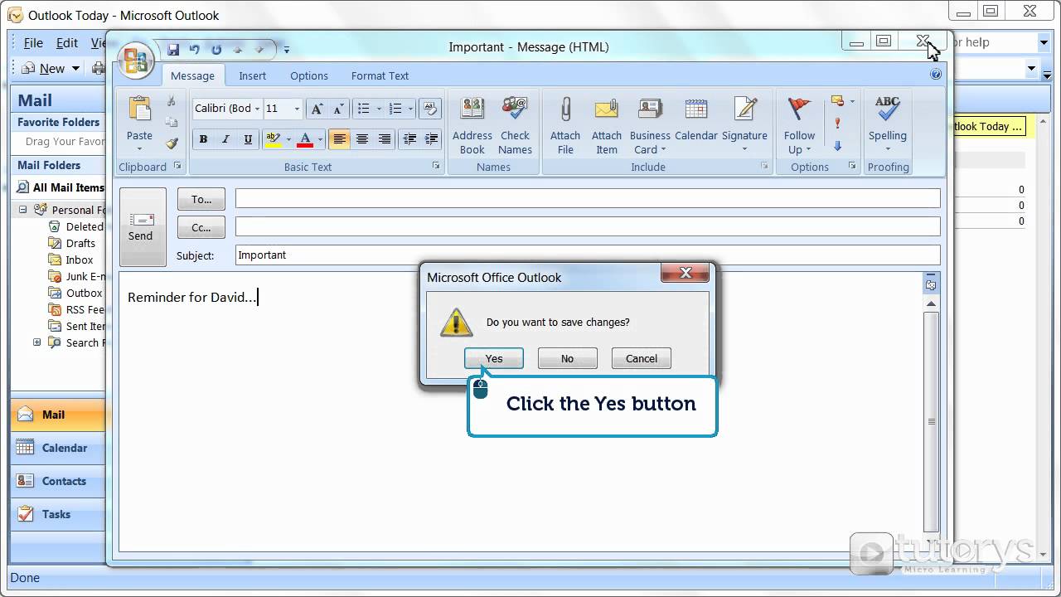Click the Undo icon in quick access toolbar
The width and height of the screenshot is (1061, 597).
pyautogui.click(x=195, y=50)
